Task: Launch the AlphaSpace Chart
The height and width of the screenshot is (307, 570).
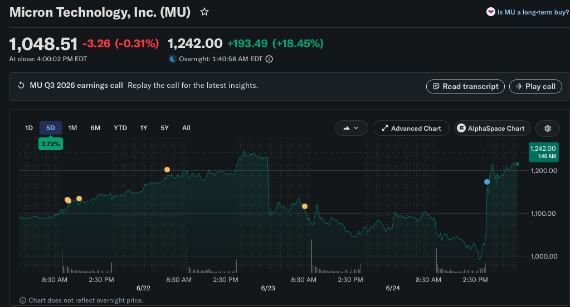Action: pyautogui.click(x=492, y=128)
